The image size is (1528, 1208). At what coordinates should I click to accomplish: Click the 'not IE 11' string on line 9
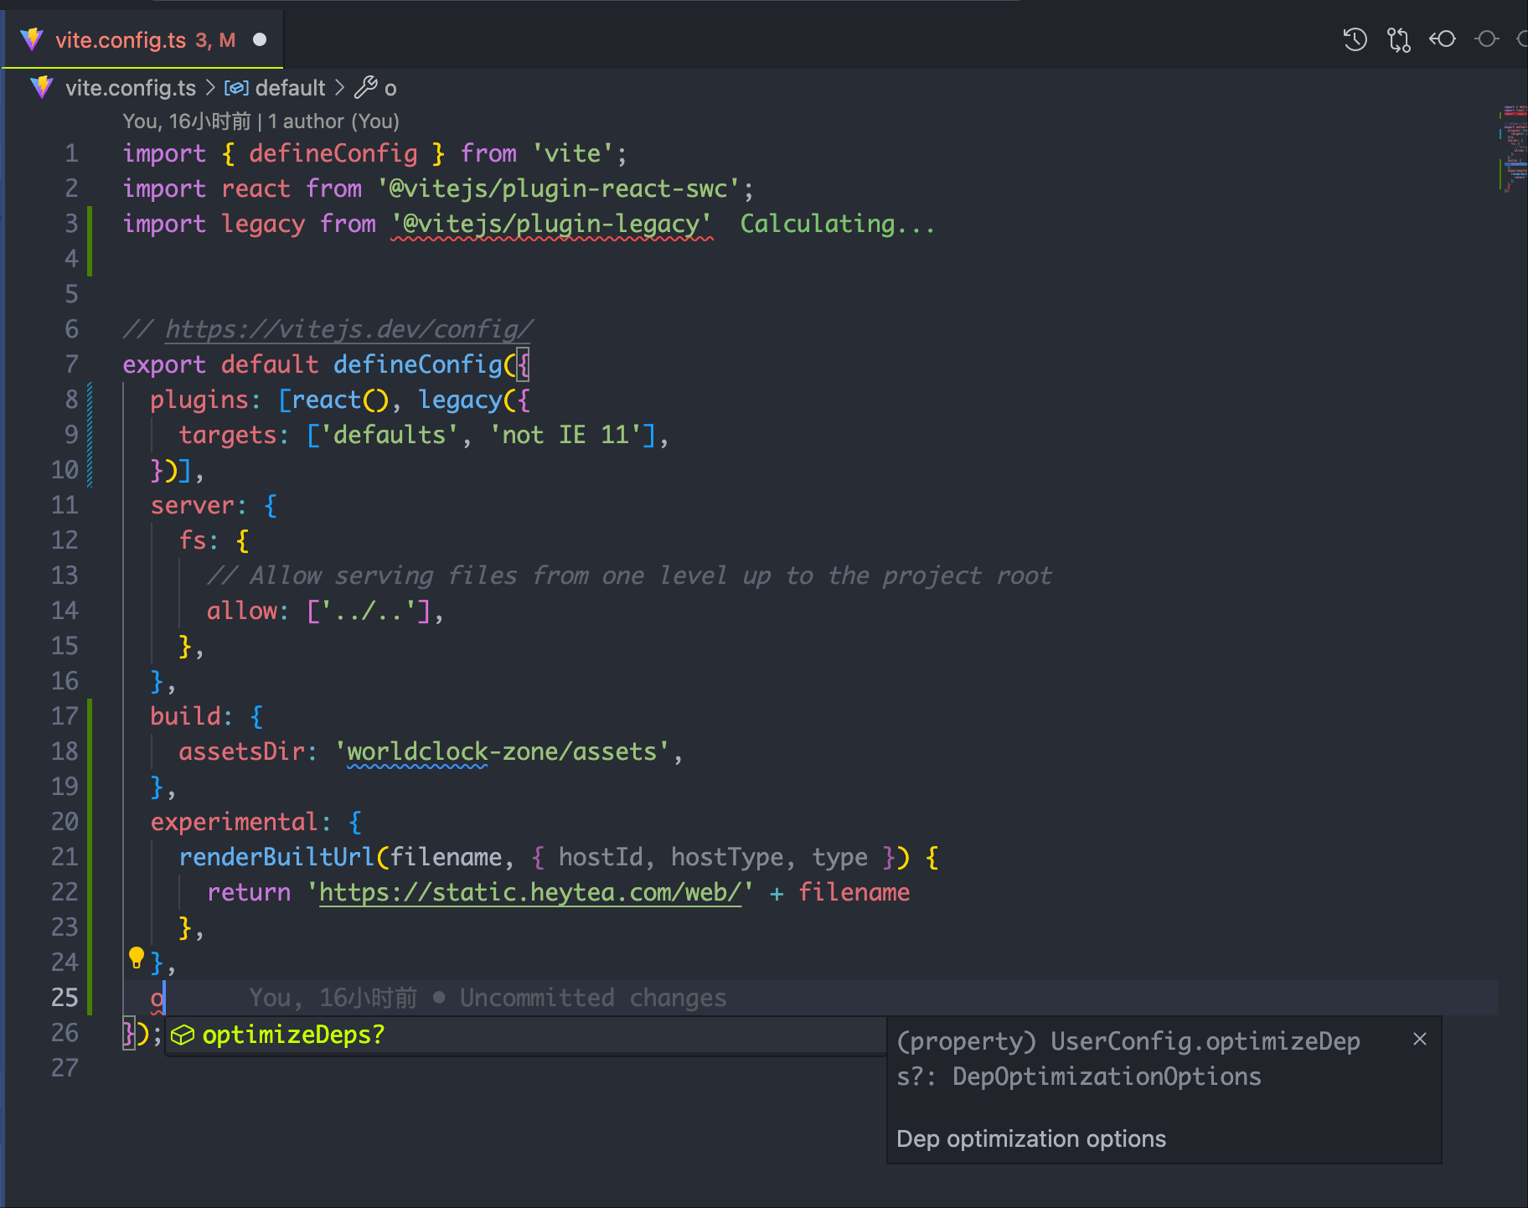565,435
